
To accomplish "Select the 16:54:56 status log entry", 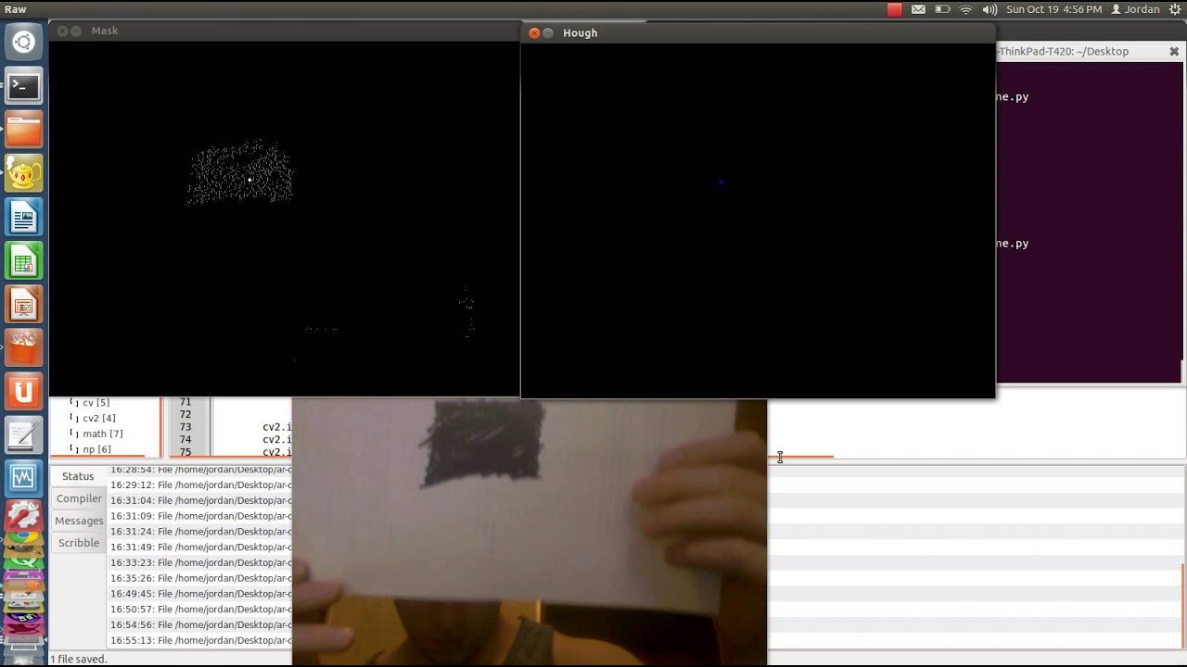I will click(x=201, y=625).
